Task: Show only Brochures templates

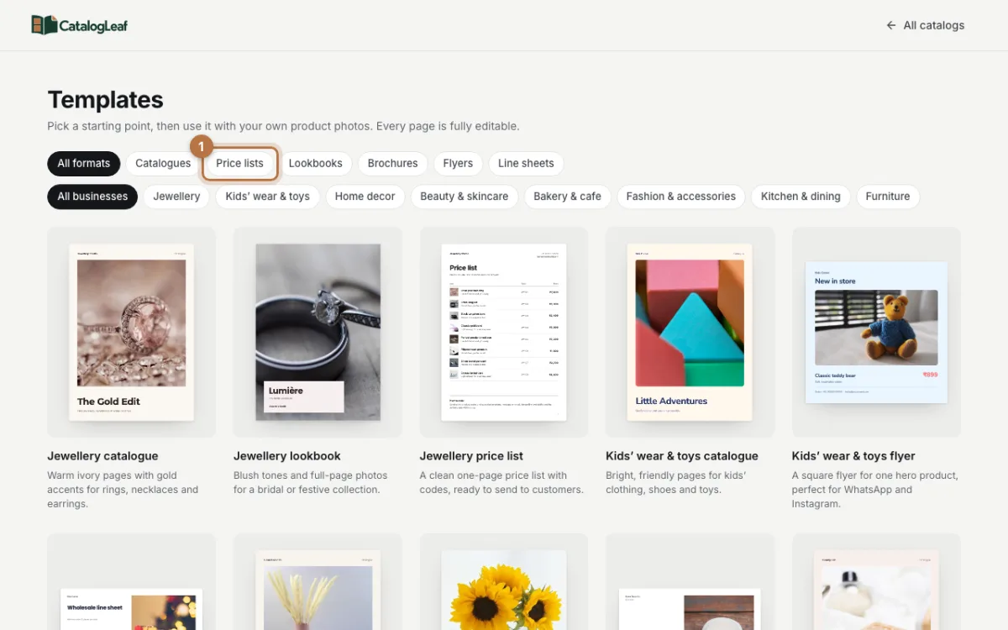Action: coord(392,163)
